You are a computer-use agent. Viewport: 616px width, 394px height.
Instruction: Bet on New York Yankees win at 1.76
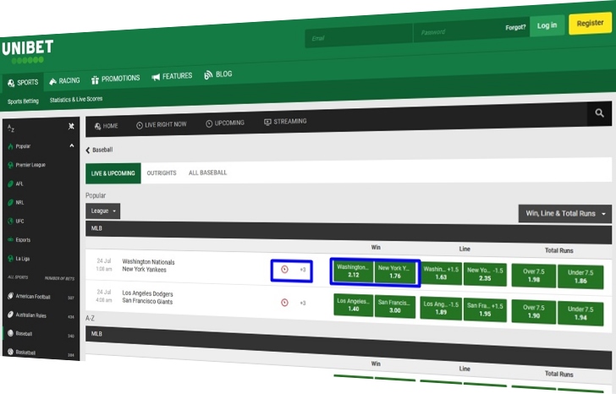[x=395, y=272]
